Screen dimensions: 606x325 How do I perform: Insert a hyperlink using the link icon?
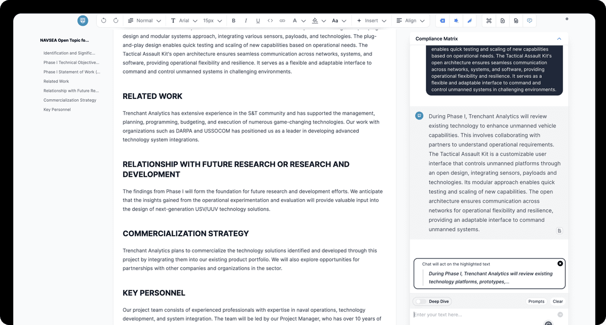click(282, 21)
